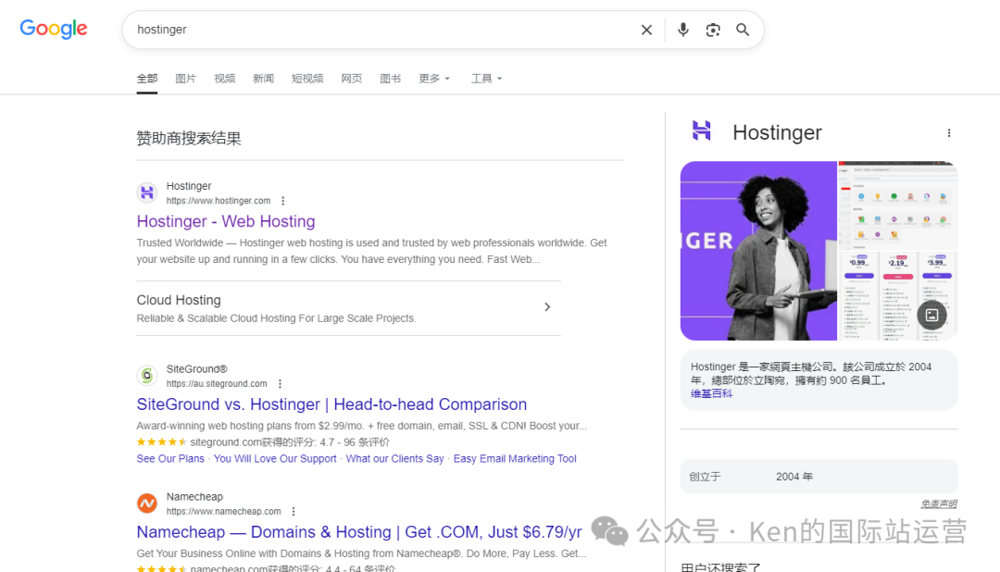Viewport: 1000px width, 572px height.
Task: Open options menu for Namecheap ad result
Action: [x=294, y=512]
